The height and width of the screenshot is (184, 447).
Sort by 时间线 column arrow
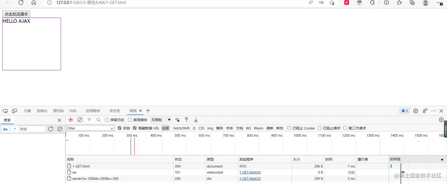click(x=442, y=159)
